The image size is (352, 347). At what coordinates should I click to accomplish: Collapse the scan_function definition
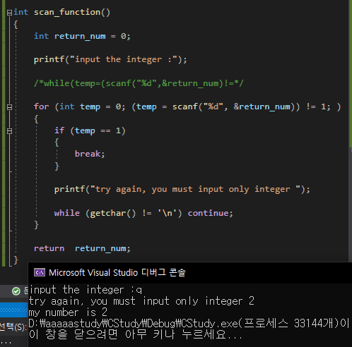9,13
